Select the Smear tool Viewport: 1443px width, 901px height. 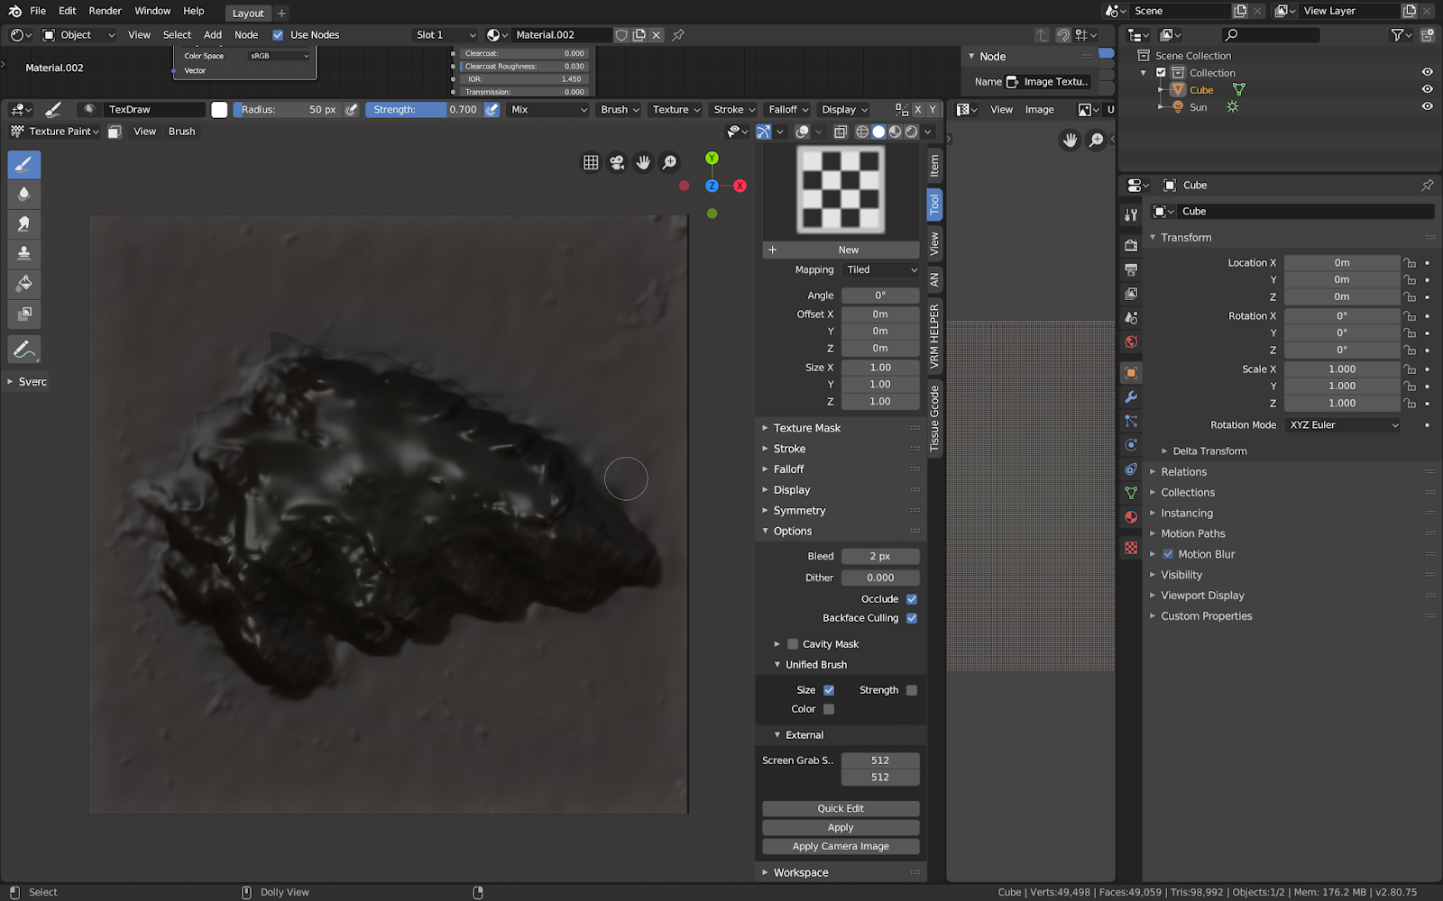(24, 223)
